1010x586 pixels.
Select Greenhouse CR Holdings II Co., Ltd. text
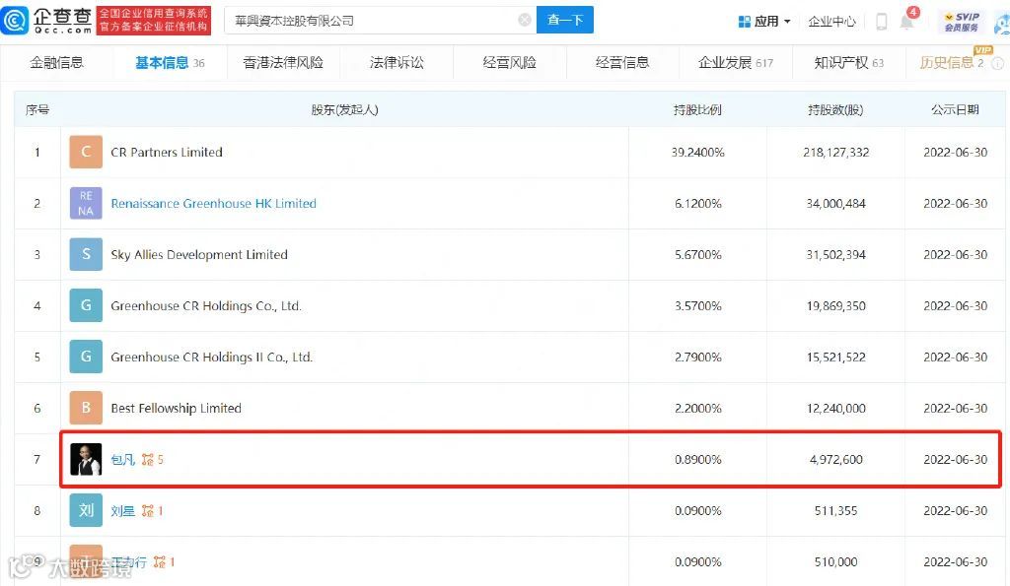211,357
